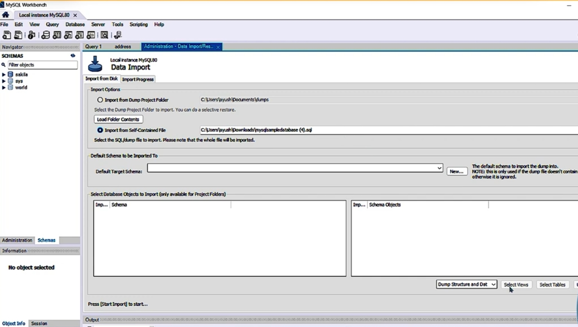Click the Schema column header

[x=170, y=205]
